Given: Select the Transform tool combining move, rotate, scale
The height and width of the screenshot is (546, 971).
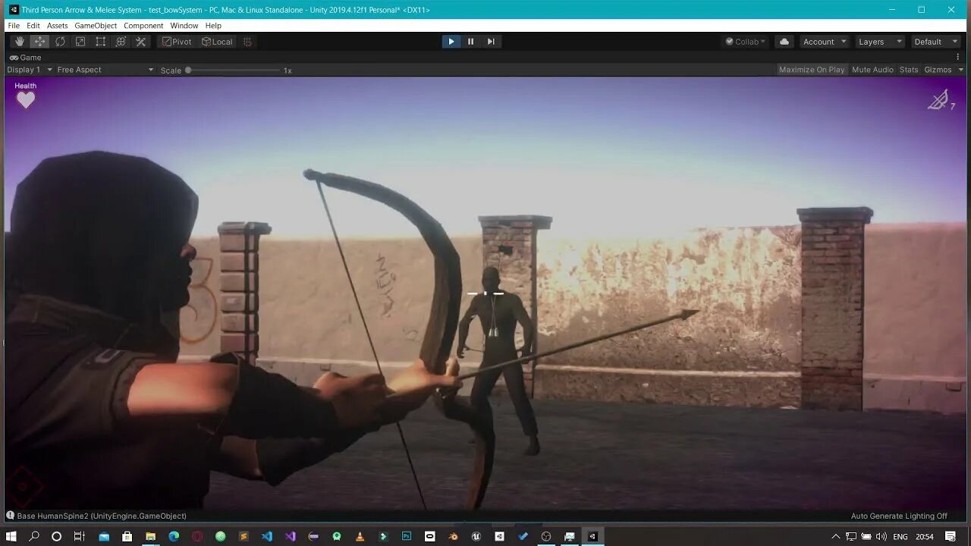Looking at the screenshot, I should 120,42.
